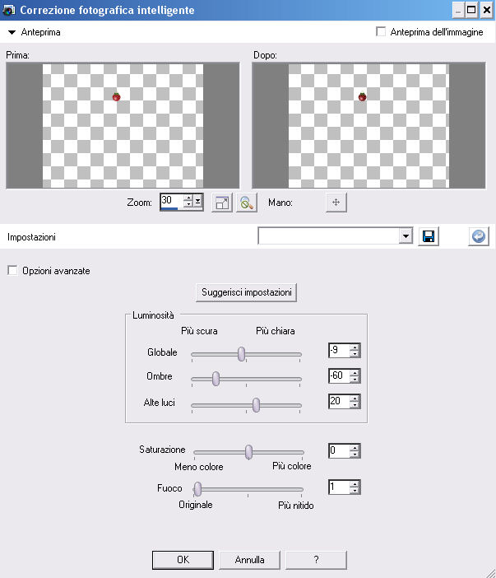Click the Alte luci slider handle
This screenshot has height=578, width=496.
tap(256, 405)
